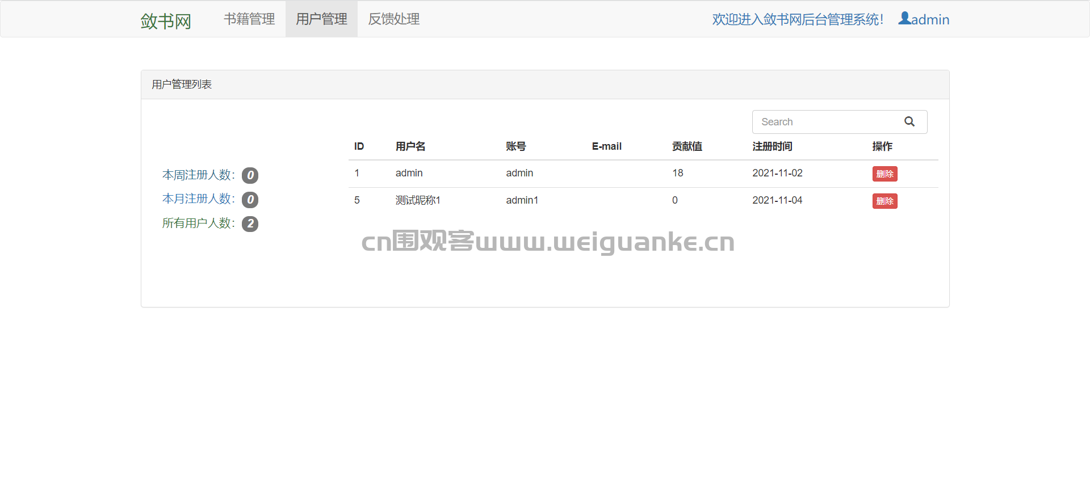Click 本月注册人数 link
1090x502 pixels.
pos(199,199)
